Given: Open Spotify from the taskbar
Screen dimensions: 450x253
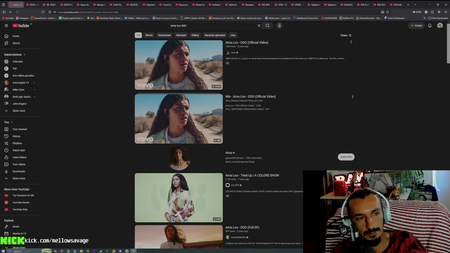Looking at the screenshot, I should [68, 251].
